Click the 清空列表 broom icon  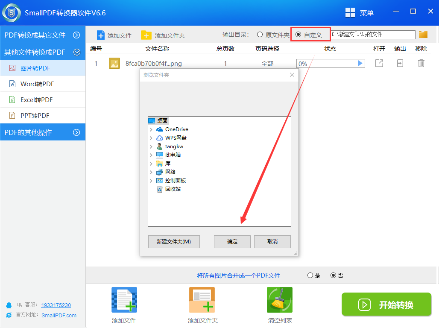[280, 300]
